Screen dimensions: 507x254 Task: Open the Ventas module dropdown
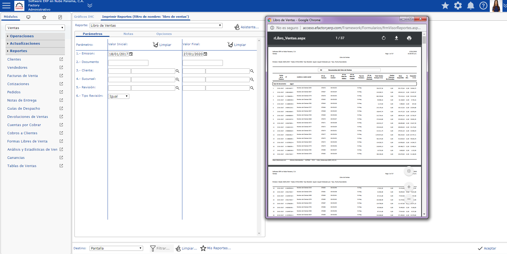point(35,28)
